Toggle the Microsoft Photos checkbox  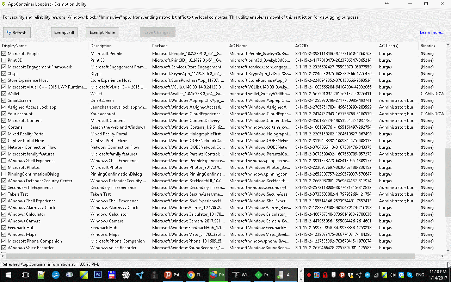coord(4,167)
